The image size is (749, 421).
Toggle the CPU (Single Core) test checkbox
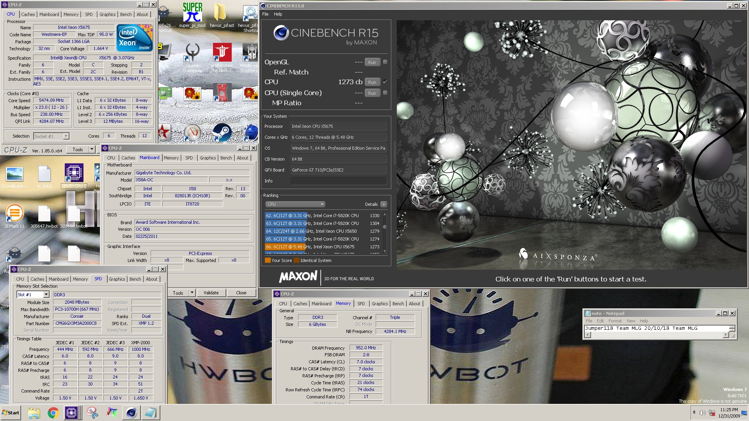[385, 93]
